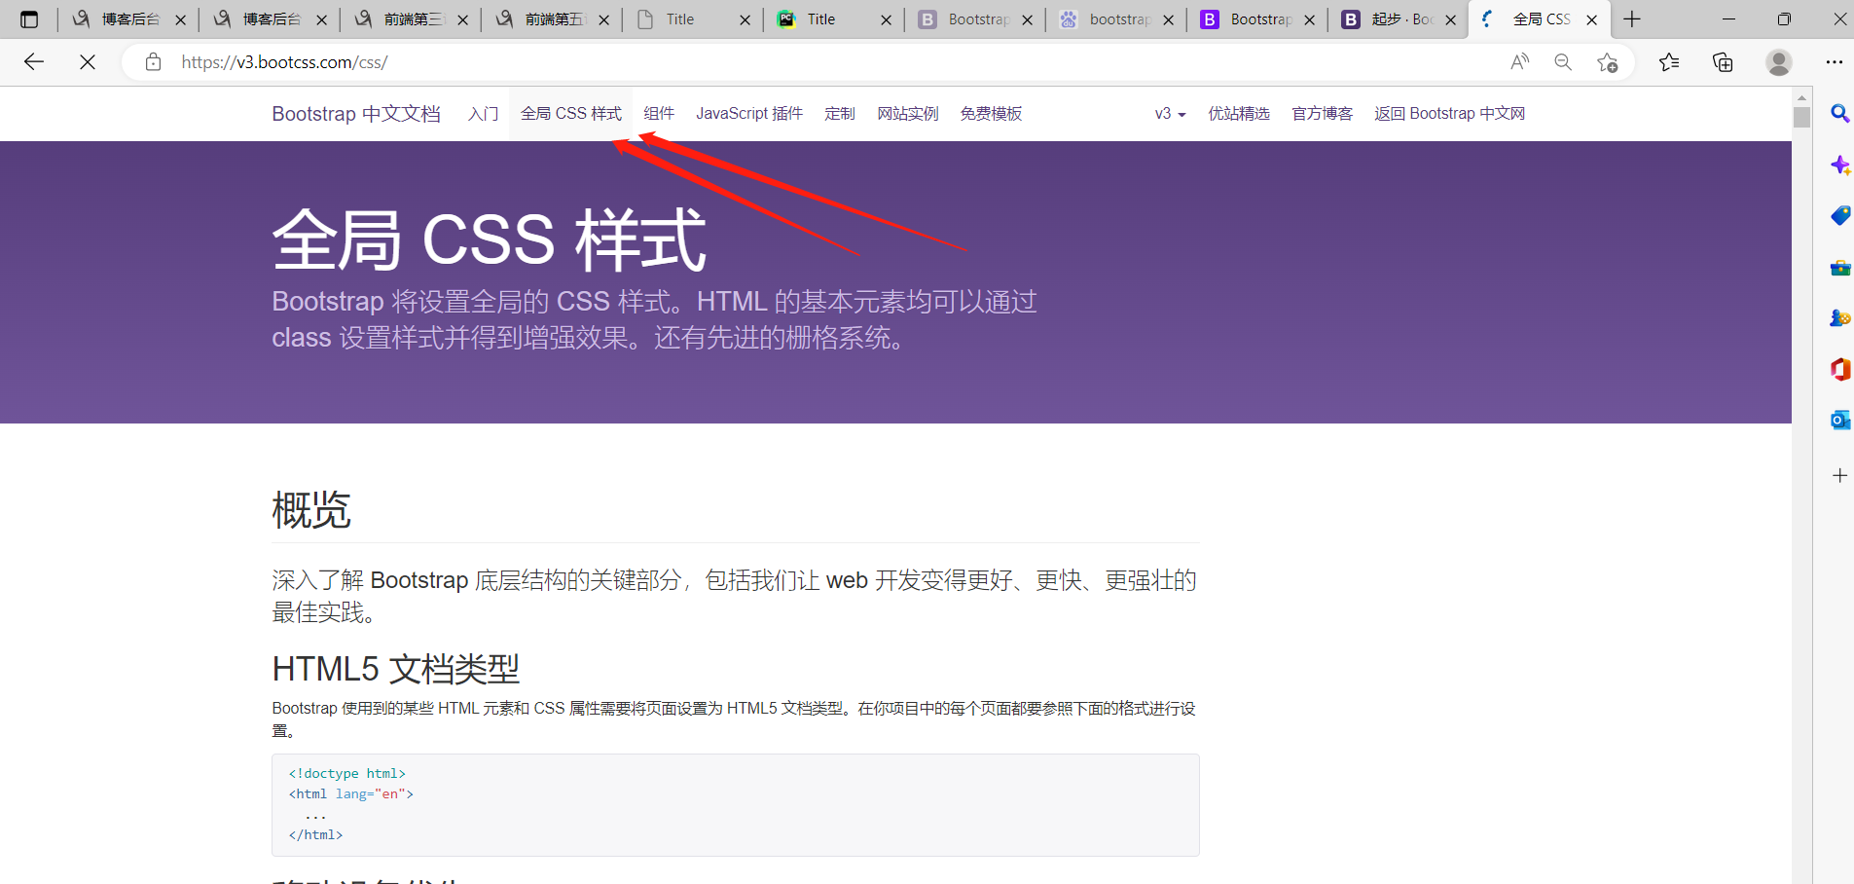
Task: Click the 全局 CSS 样式 banner title
Action: (x=490, y=239)
